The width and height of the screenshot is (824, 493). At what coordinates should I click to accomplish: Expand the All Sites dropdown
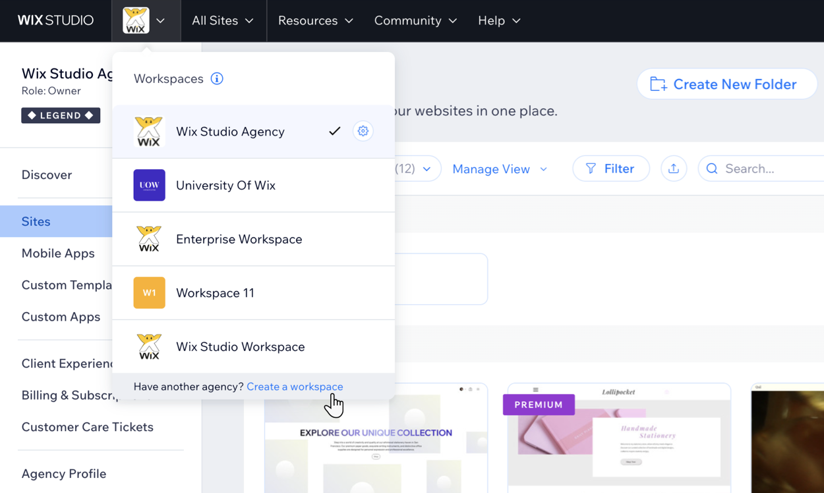pos(223,20)
